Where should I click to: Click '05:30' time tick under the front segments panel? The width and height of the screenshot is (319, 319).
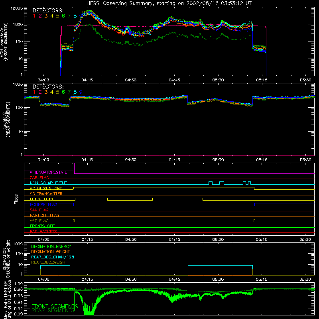pyautogui.click(x=305, y=80)
